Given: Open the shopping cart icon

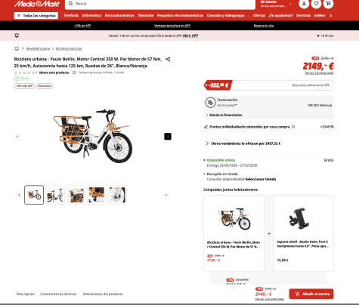Looking at the screenshot, I should pos(328,4).
